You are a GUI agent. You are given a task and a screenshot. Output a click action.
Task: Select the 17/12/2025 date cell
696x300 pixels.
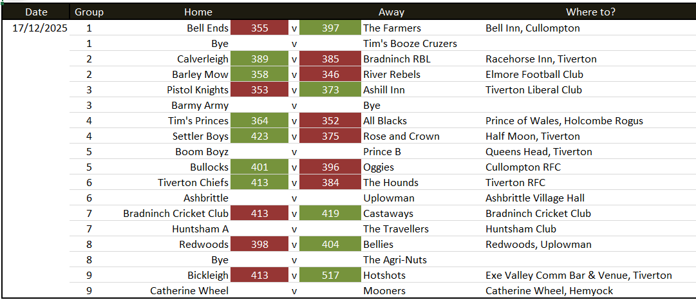click(x=40, y=28)
